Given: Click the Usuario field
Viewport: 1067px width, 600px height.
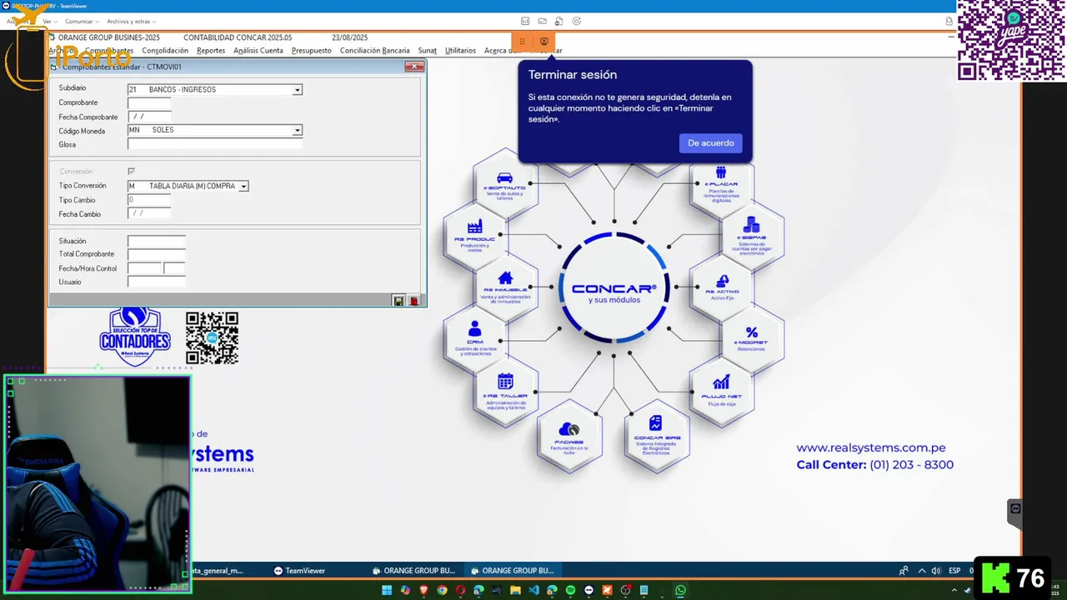Looking at the screenshot, I should pyautogui.click(x=156, y=282).
